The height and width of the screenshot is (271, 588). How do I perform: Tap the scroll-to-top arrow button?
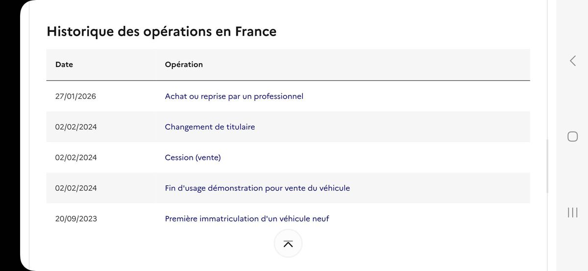(288, 244)
